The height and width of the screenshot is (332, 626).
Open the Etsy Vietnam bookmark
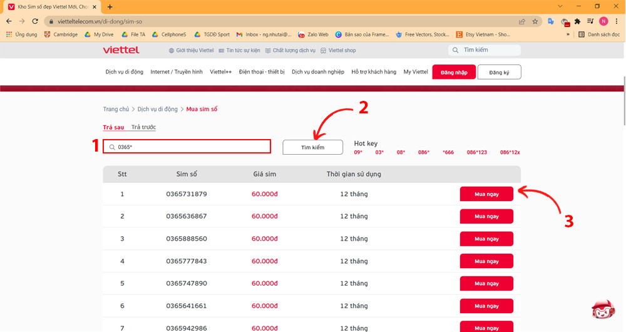[483, 34]
